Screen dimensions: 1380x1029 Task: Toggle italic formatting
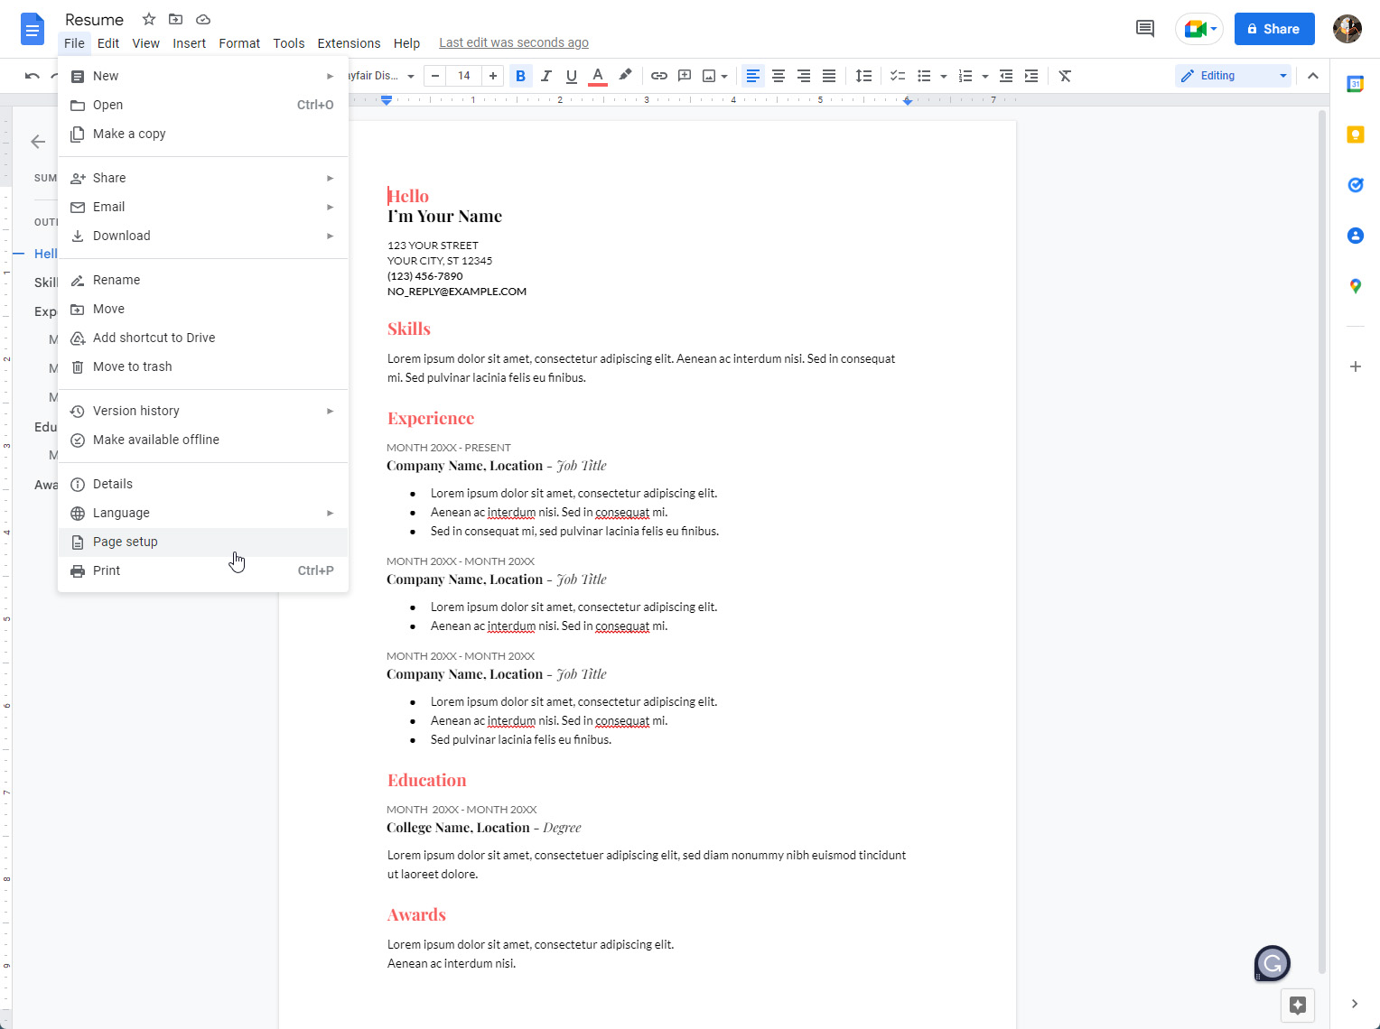[545, 76]
